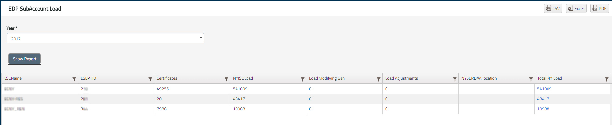This screenshot has width=612, height=125.
Task: Filter the NYISOLoad column
Action: click(302, 79)
